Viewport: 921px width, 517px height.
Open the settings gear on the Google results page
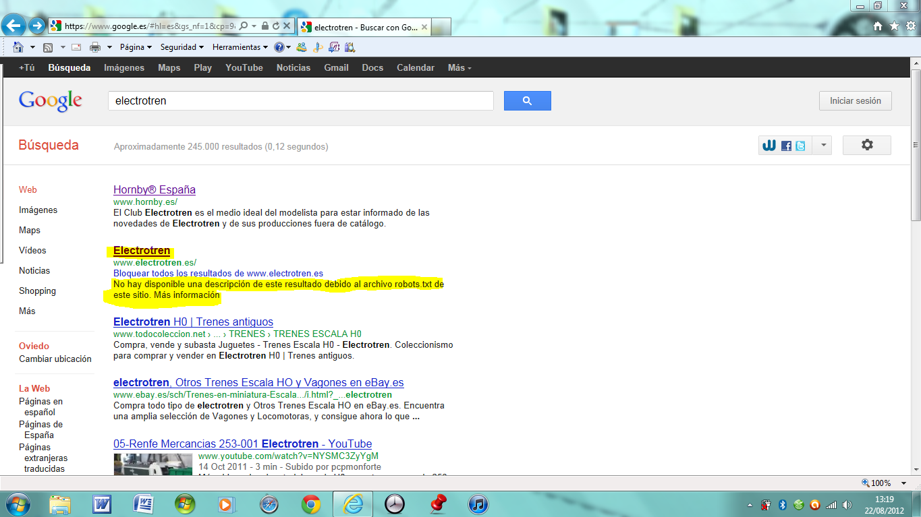pos(867,145)
